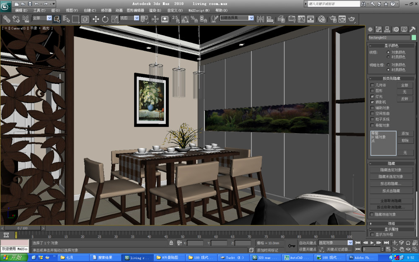Open the Rendered Frame Window
Screen dimensions: 419x262
coord(342,19)
